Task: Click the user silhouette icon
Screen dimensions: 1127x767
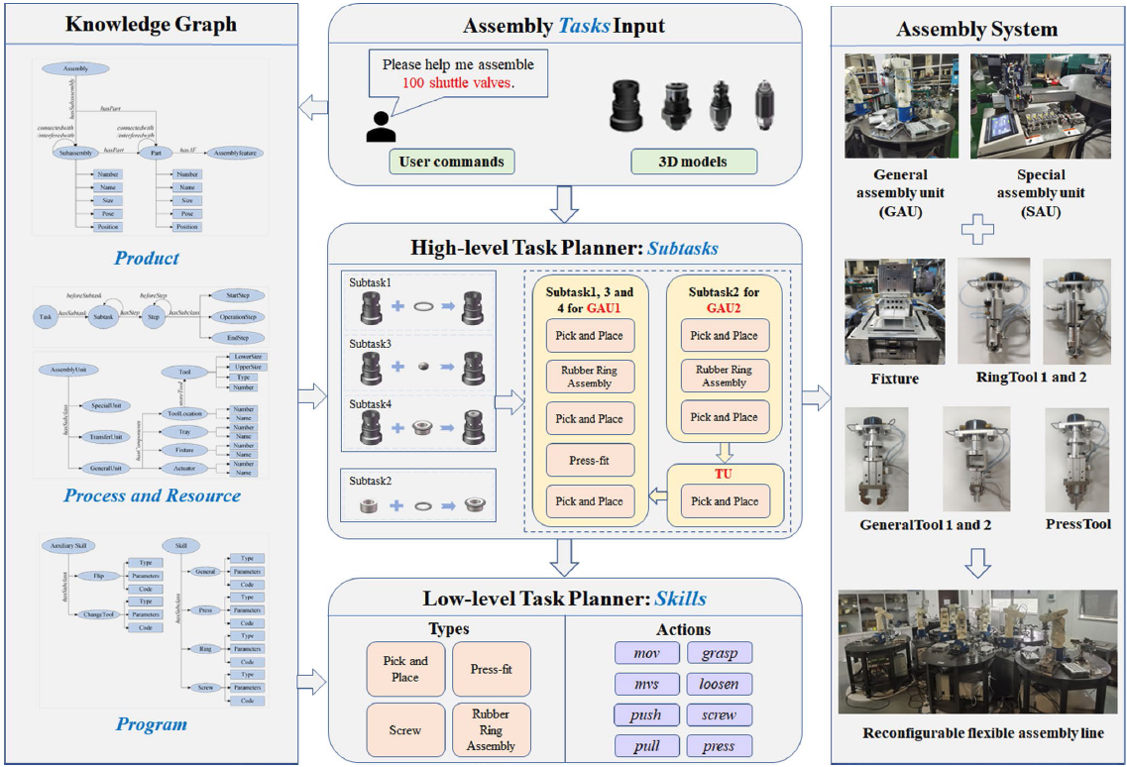Action: pos(380,127)
